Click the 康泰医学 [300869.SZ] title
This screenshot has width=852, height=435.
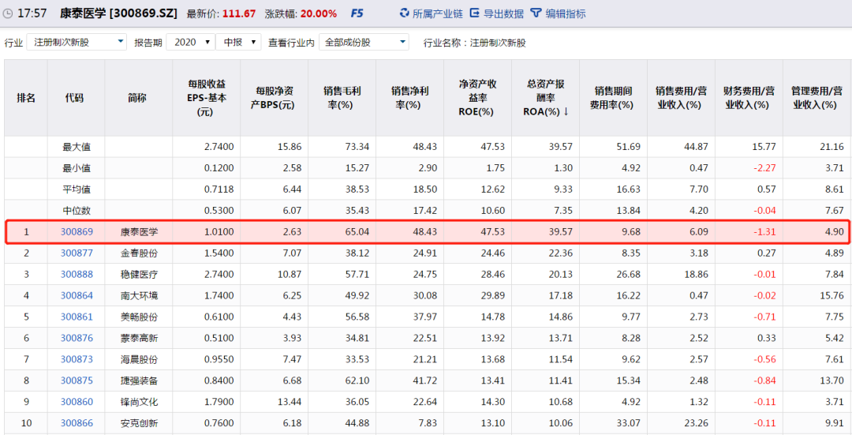[x=118, y=13]
